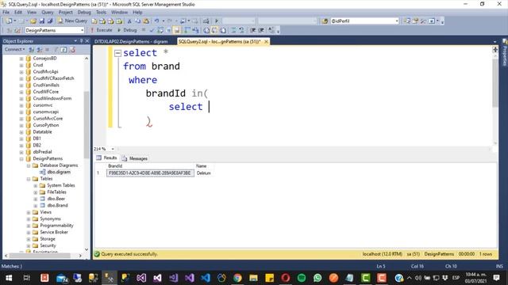Screen dimensions: 508x285
Task: Click the Refresh icon in Object Explorer toolbar
Action: 63,49
